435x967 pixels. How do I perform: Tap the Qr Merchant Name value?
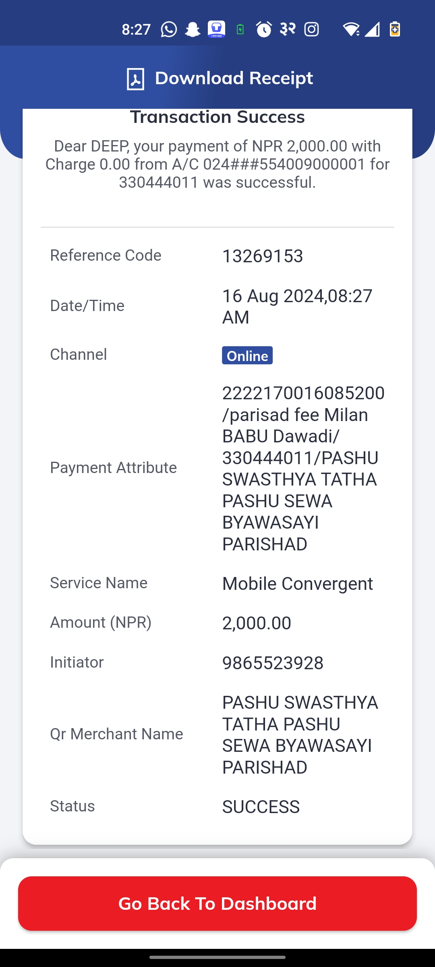pyautogui.click(x=300, y=735)
